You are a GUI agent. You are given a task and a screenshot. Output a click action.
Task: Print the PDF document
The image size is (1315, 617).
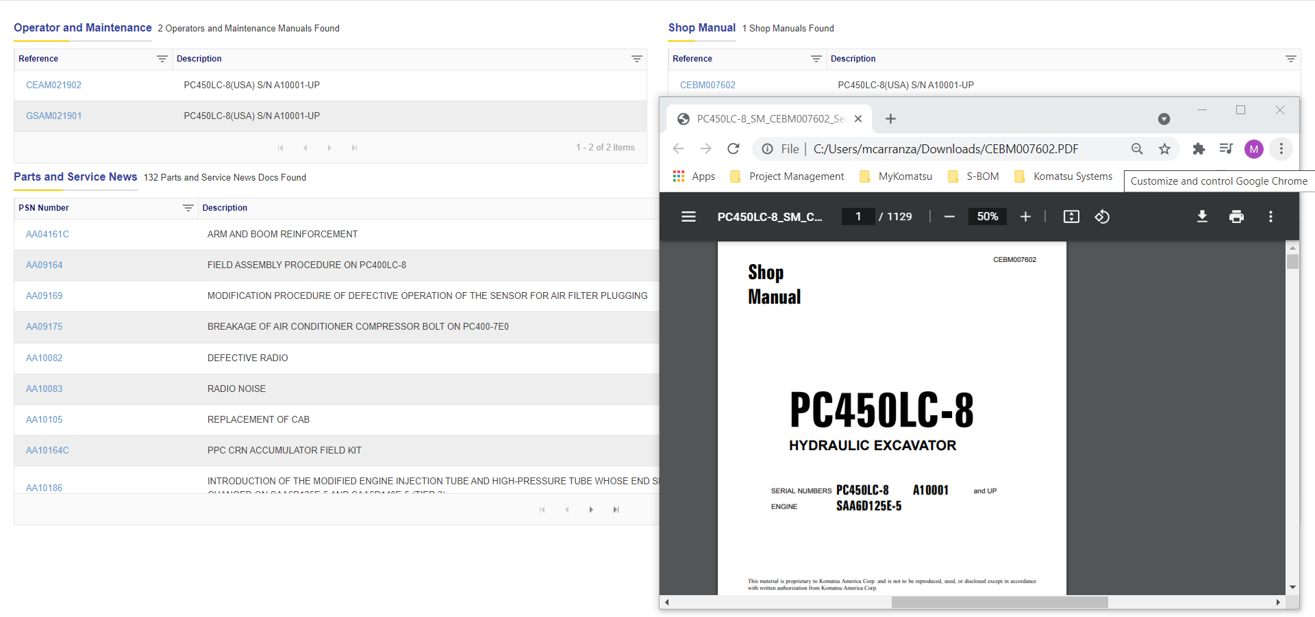click(1236, 217)
